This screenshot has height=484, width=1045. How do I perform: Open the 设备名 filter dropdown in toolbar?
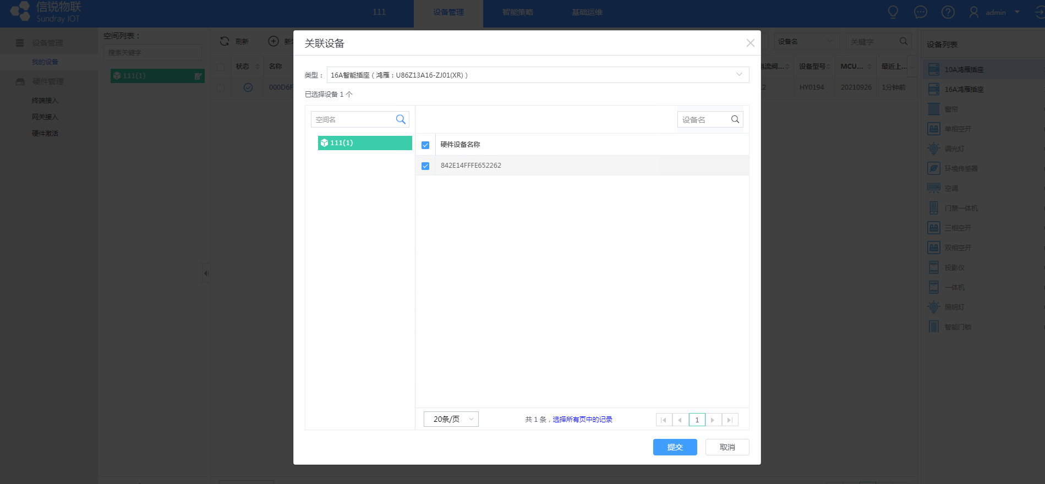tap(807, 41)
